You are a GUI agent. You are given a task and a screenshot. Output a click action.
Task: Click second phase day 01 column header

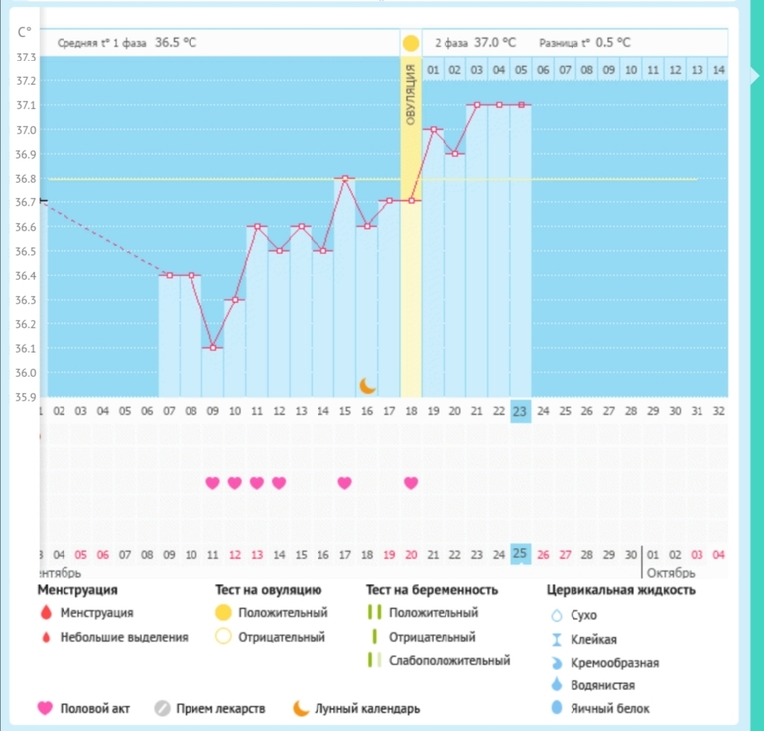click(x=434, y=70)
